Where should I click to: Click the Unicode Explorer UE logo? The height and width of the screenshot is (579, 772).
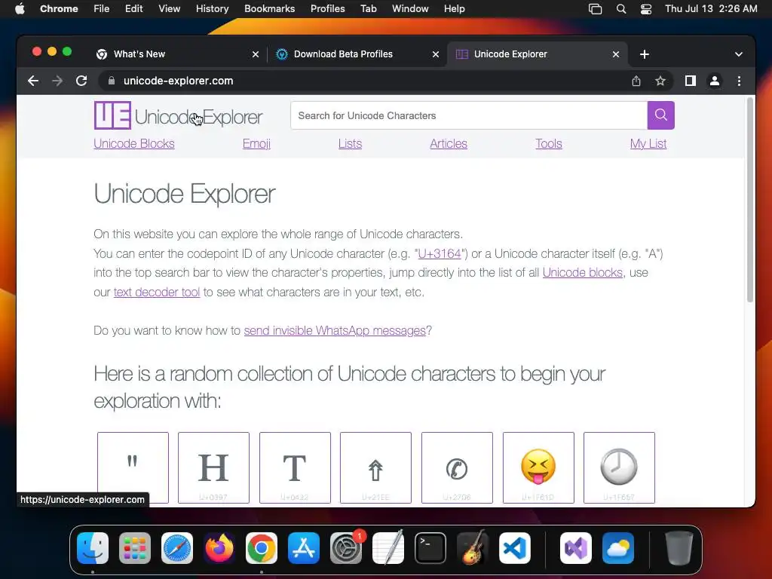(x=178, y=115)
